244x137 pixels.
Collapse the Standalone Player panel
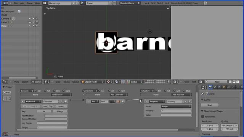pos(202,111)
